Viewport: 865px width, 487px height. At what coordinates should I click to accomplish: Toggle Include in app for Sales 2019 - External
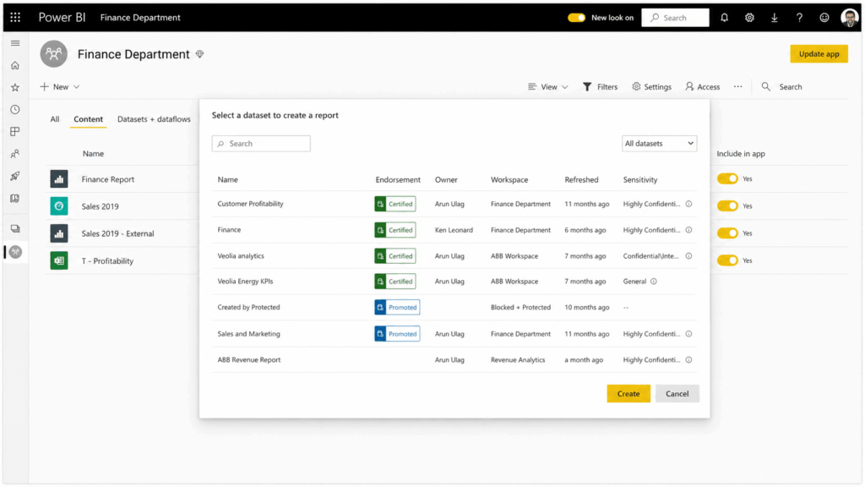727,233
